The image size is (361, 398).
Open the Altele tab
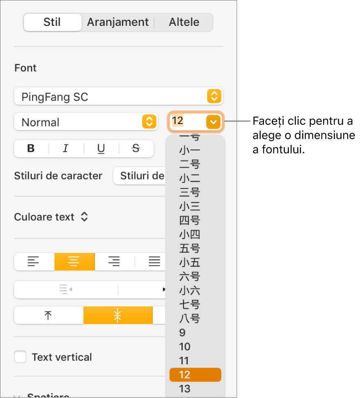184,22
